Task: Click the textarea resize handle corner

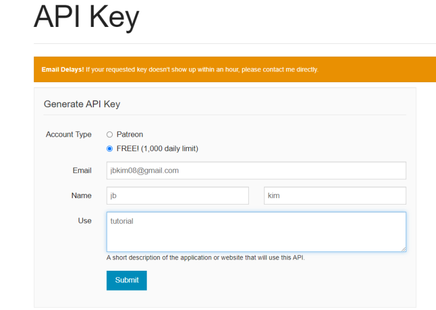Action: [x=404, y=249]
